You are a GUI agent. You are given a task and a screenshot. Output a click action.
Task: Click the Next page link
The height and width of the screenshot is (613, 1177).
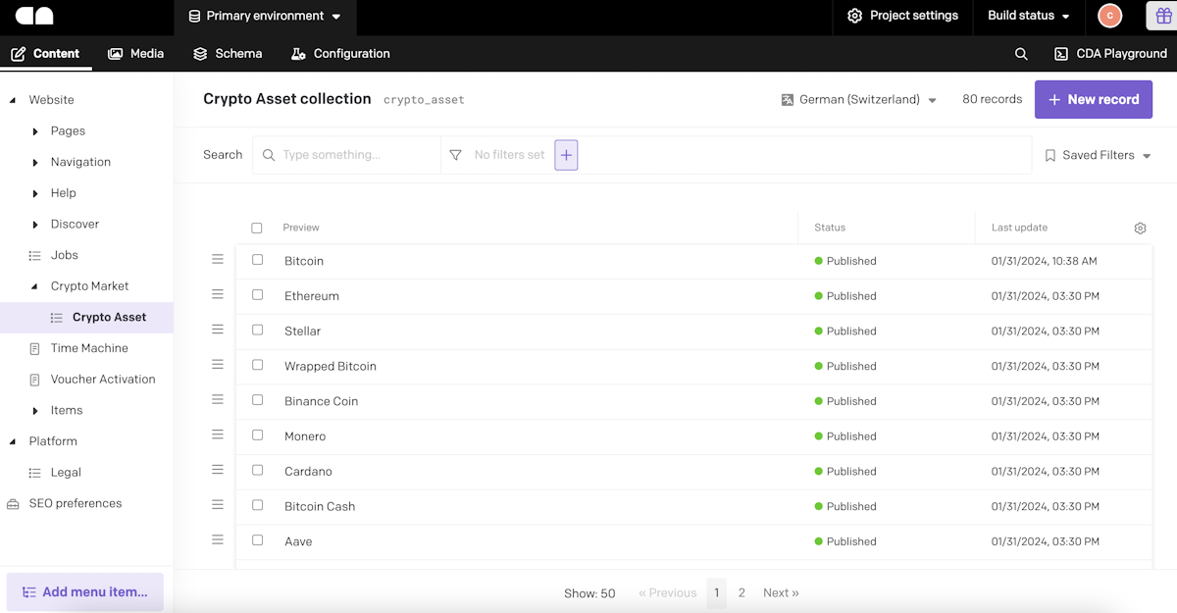(x=781, y=593)
